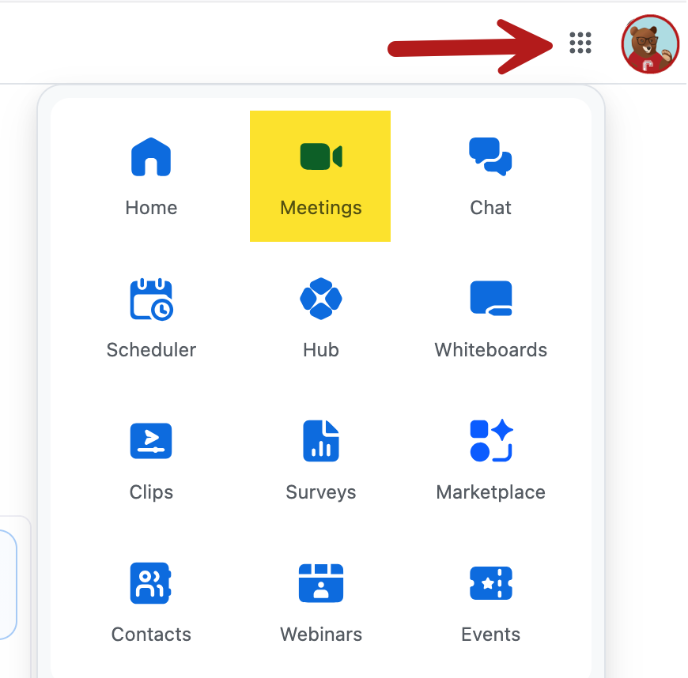The width and height of the screenshot is (688, 678).
Task: Open the Events ticket icon
Action: pyautogui.click(x=490, y=583)
